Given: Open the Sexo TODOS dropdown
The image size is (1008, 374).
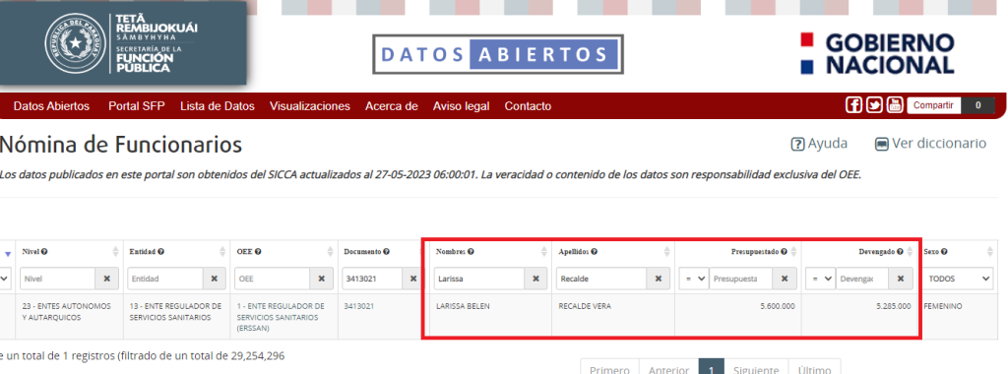Looking at the screenshot, I should 958,279.
